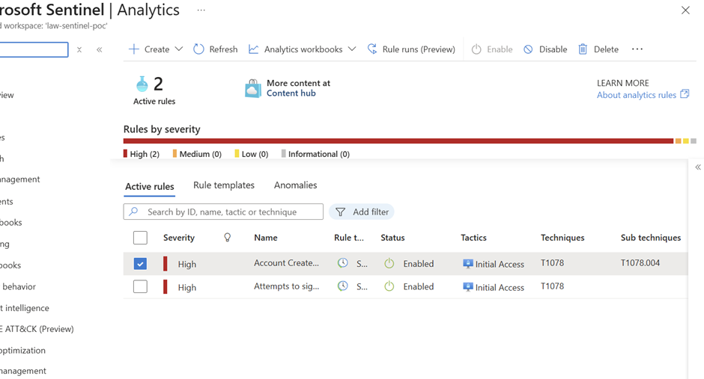
Task: Click the Content hub bag icon
Action: tap(253, 88)
